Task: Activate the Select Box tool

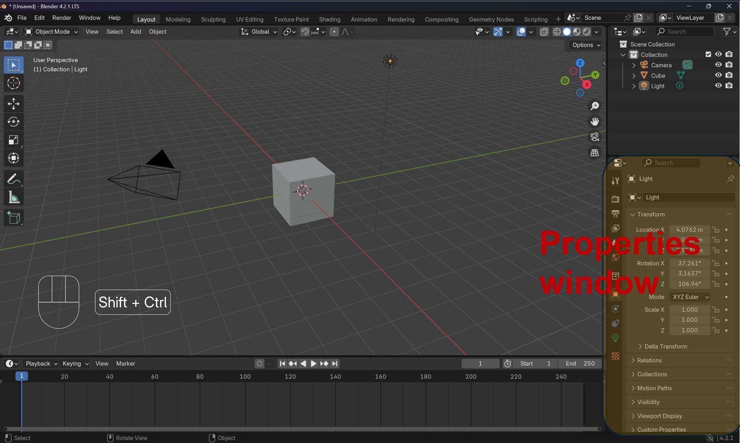Action: 14,65
